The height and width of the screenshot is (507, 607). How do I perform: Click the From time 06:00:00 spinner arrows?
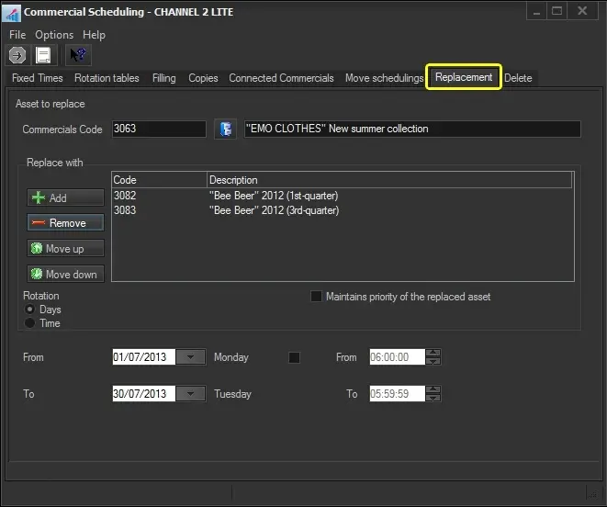click(433, 357)
